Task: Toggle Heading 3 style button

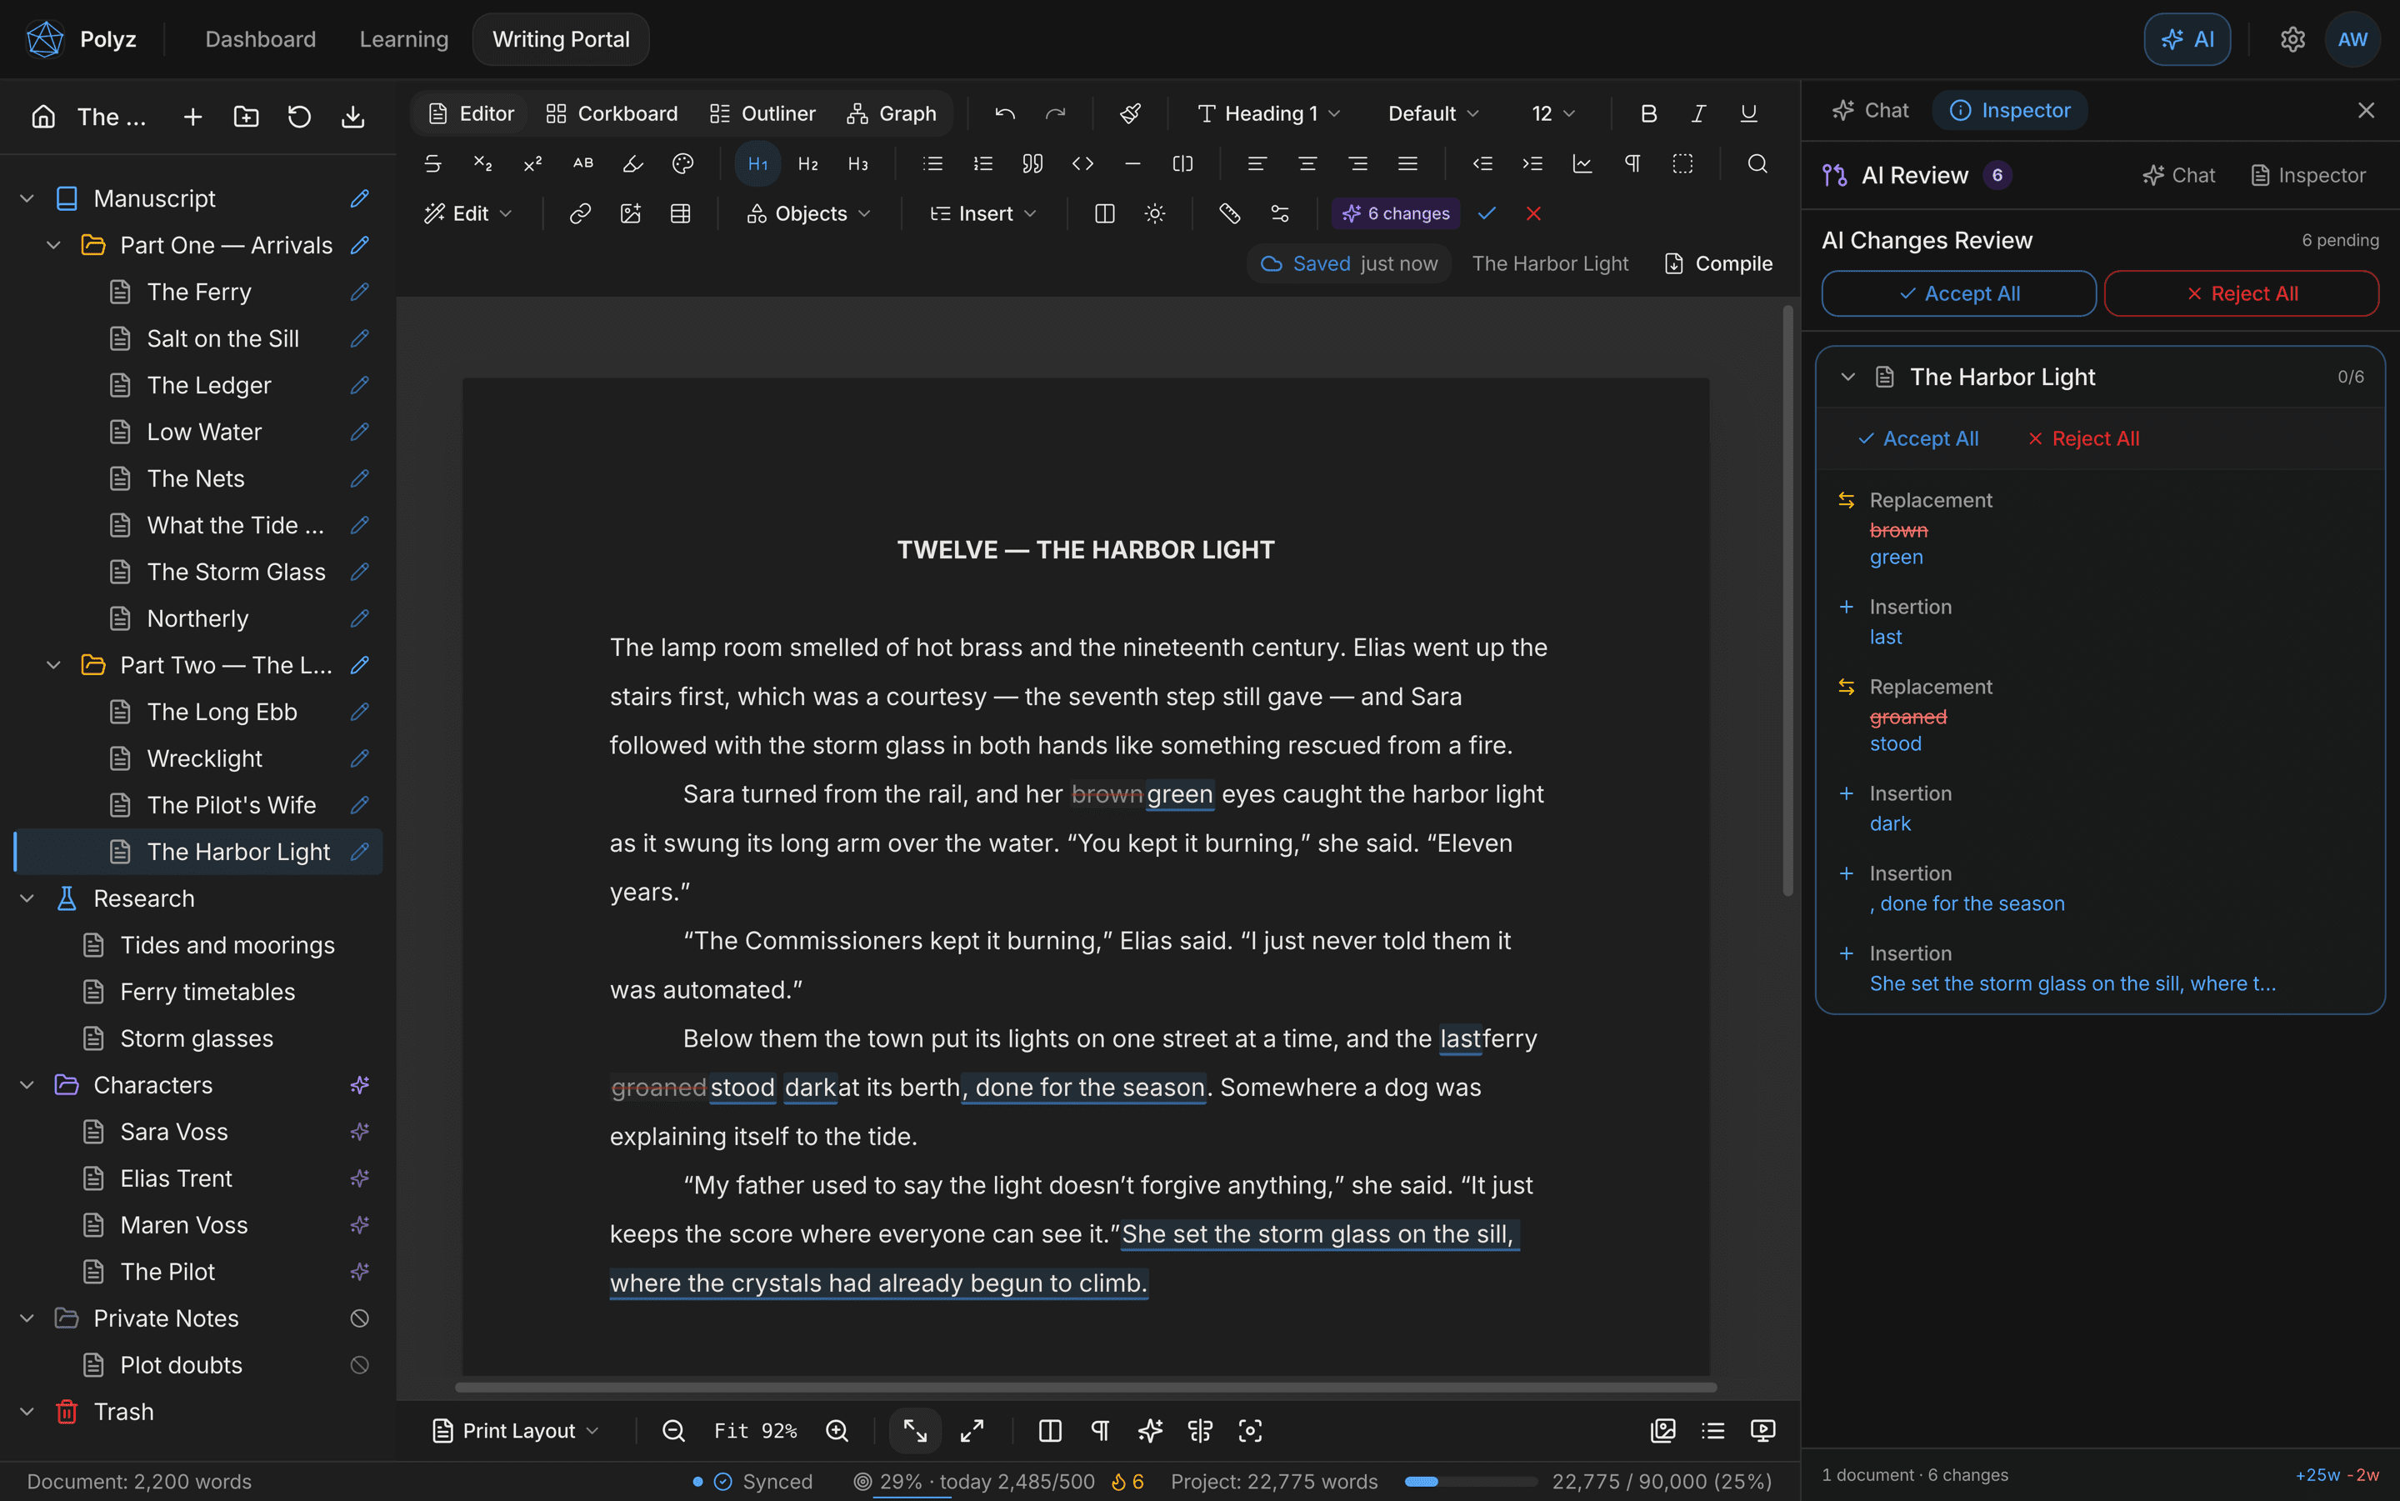Action: pos(858,164)
